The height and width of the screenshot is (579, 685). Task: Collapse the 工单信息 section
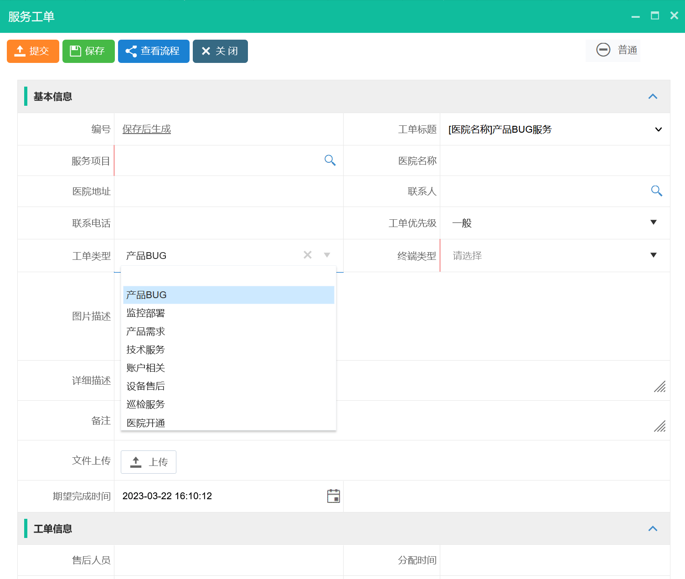(653, 529)
